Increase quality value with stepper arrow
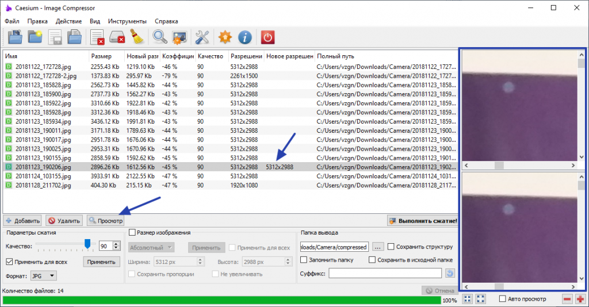The height and width of the screenshot is (307, 589). coord(116,244)
